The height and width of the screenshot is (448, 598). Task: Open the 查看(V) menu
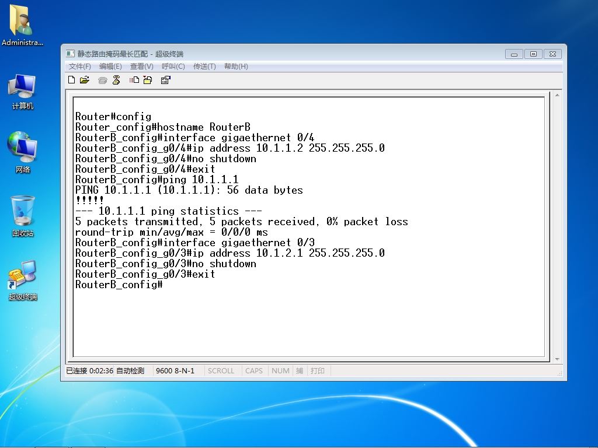141,66
